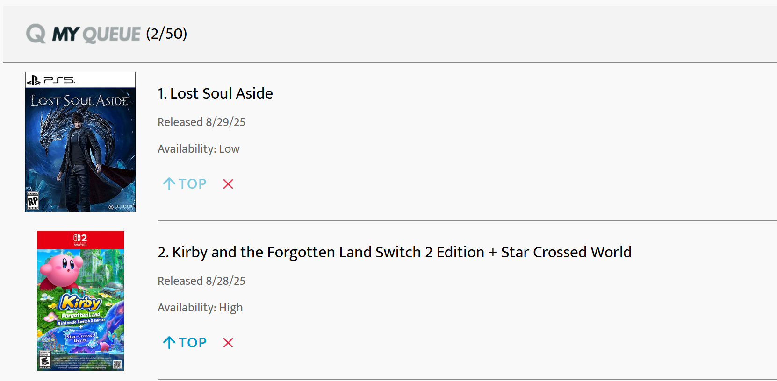Click the PS5 logo on the Lost Soul Aside cover
The height and width of the screenshot is (381, 777).
pos(50,80)
